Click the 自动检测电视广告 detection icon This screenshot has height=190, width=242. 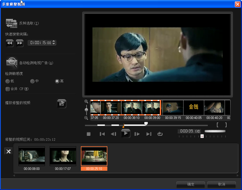[11, 62]
